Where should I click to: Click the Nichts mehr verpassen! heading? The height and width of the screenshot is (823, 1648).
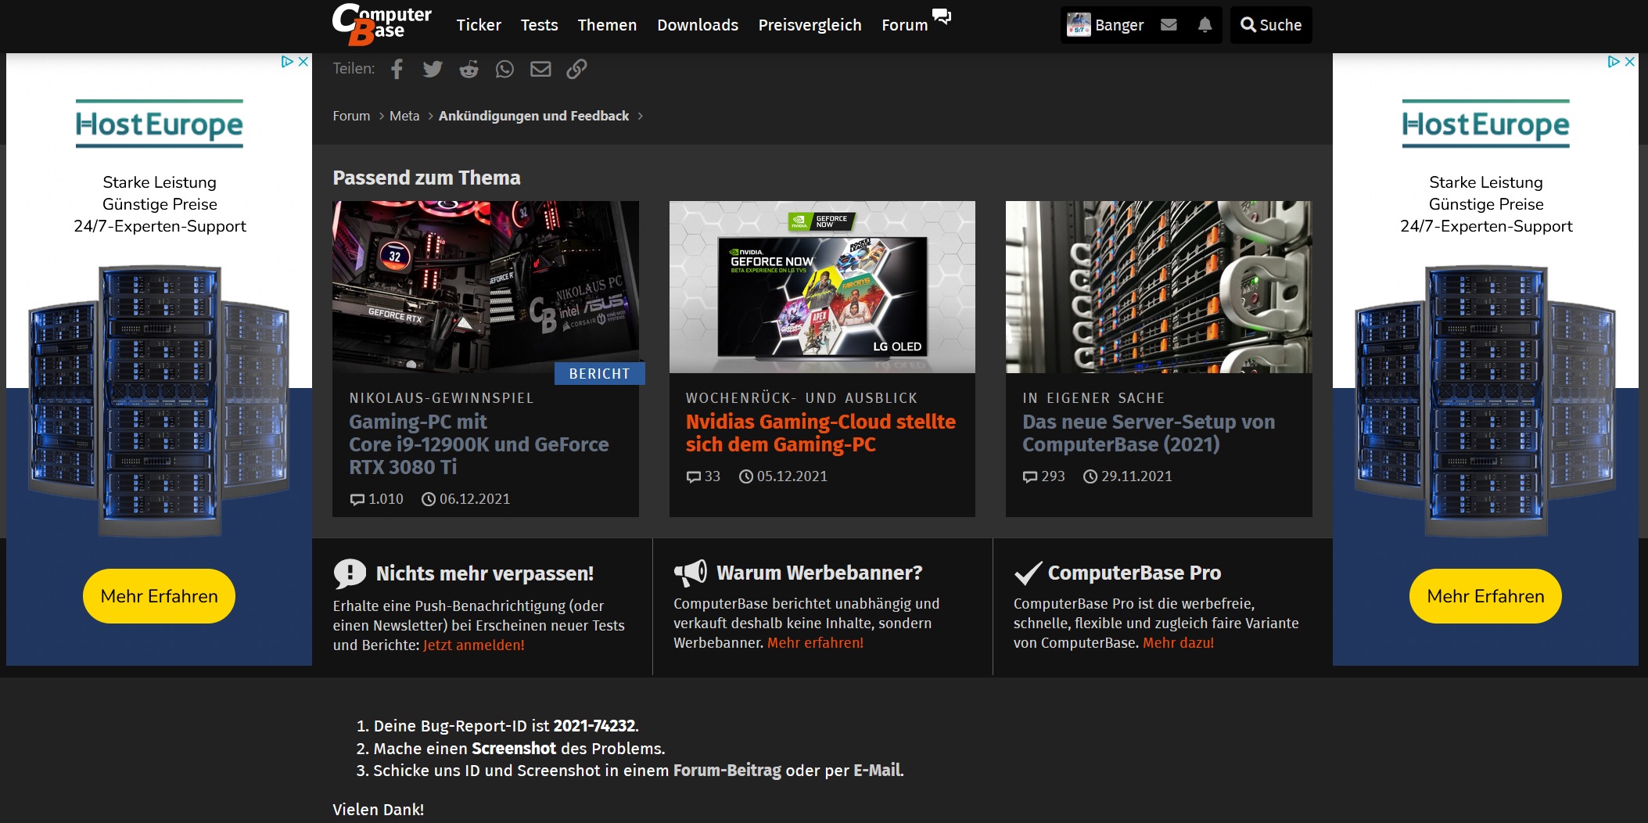pyautogui.click(x=485, y=573)
